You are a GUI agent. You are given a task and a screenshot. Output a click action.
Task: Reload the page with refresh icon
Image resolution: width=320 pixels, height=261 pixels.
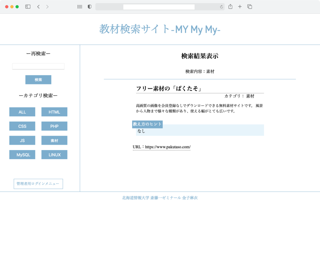221,7
